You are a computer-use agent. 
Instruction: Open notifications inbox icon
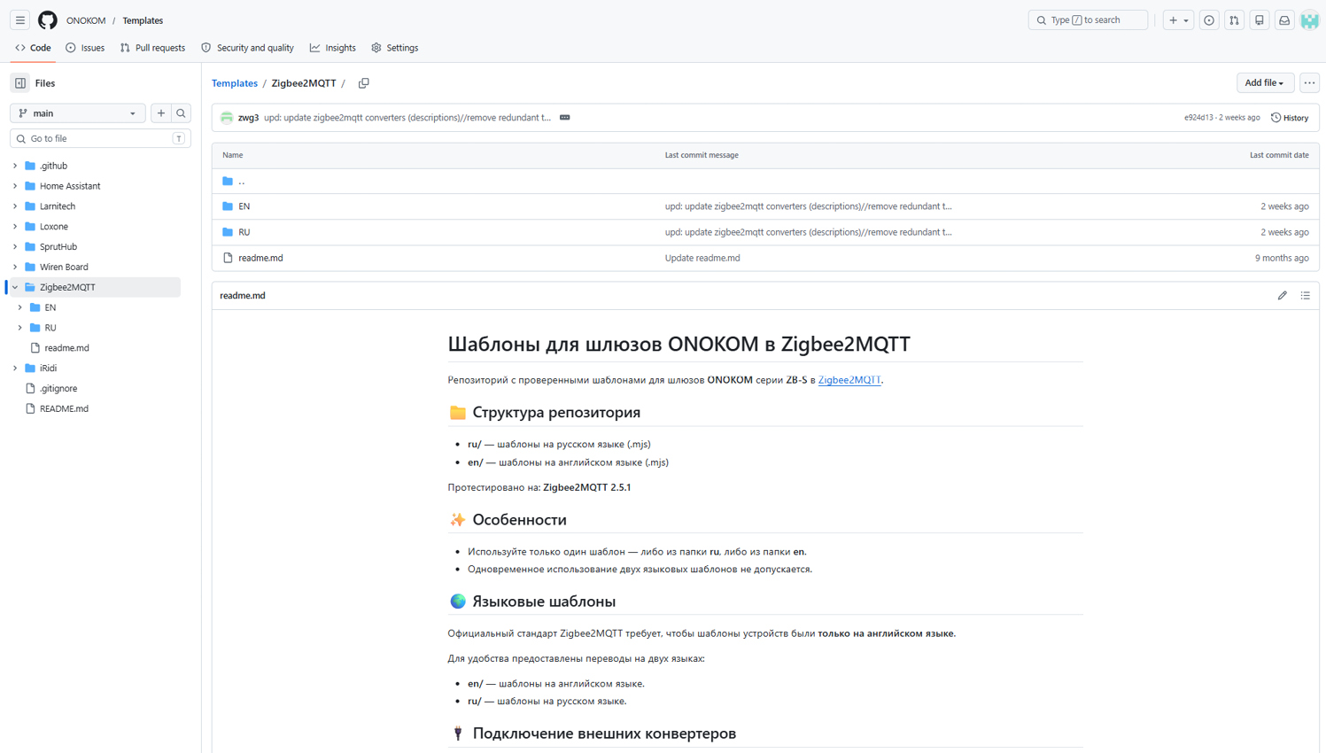pos(1284,19)
